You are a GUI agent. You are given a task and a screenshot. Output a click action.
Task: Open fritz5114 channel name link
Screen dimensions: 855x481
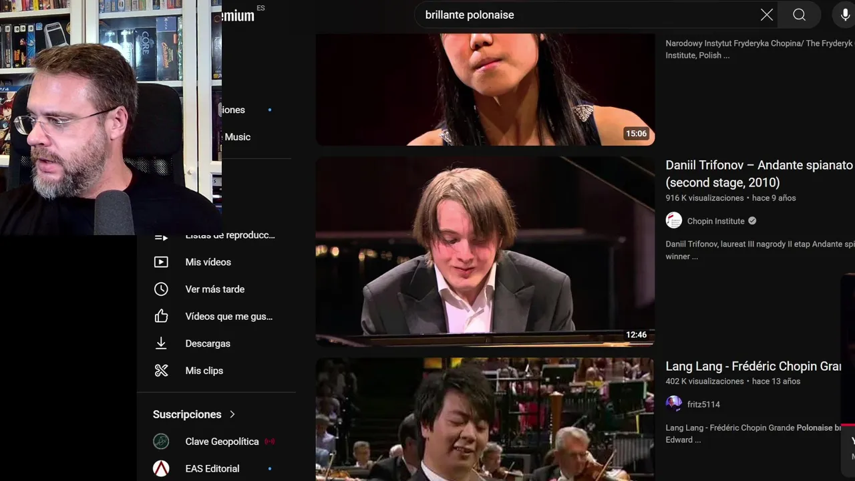click(x=703, y=404)
